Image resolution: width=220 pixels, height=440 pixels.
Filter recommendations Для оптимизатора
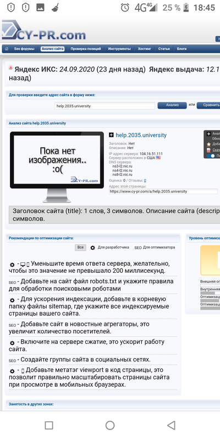pos(155,248)
